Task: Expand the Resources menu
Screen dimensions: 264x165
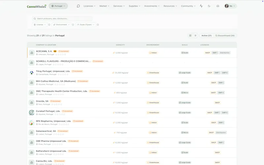Action: [170, 6]
